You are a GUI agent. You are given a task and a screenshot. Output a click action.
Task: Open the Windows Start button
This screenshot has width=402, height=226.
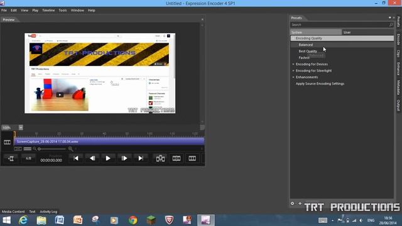click(6, 220)
